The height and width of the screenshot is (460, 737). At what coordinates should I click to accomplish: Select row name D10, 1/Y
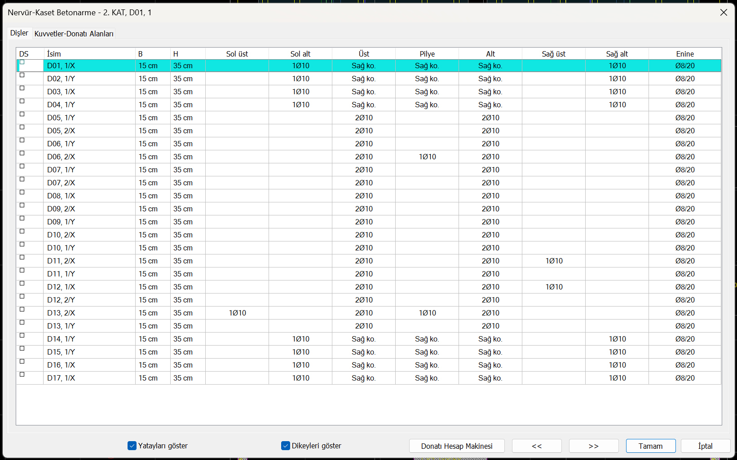point(89,248)
